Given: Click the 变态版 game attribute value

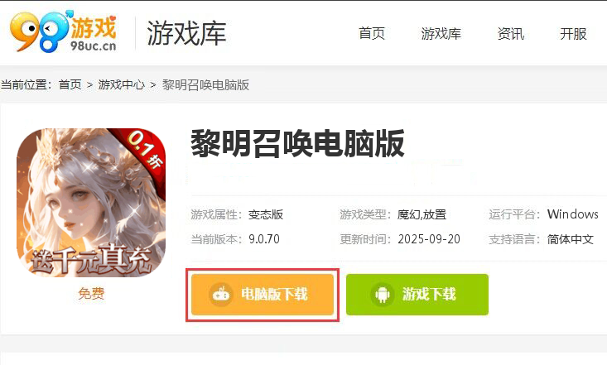Looking at the screenshot, I should point(266,214).
